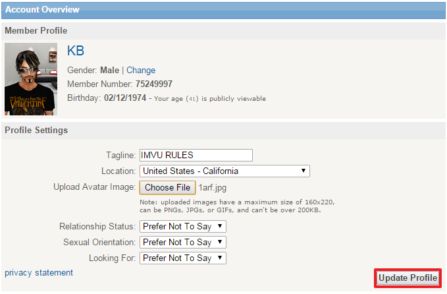Open the privacy statement link
This screenshot has width=447, height=294.
(x=39, y=272)
